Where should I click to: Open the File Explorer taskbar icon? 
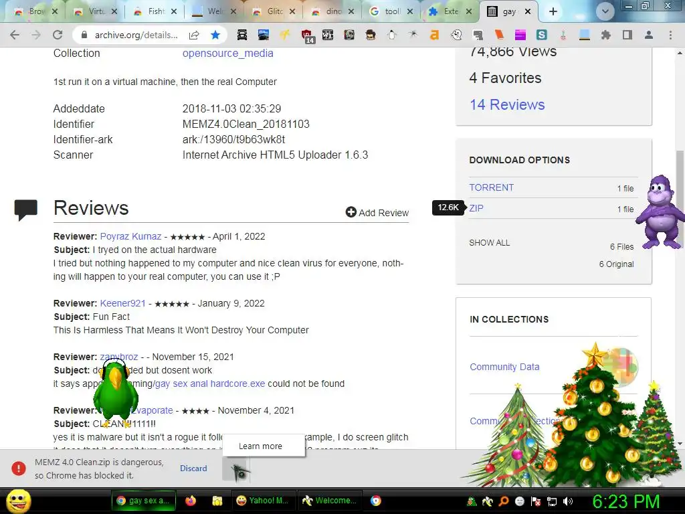[x=217, y=501]
